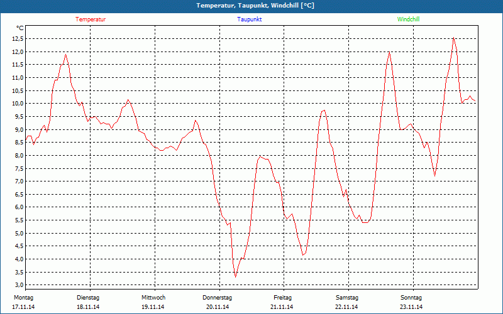Click the red Temperatur legend label

(91, 19)
